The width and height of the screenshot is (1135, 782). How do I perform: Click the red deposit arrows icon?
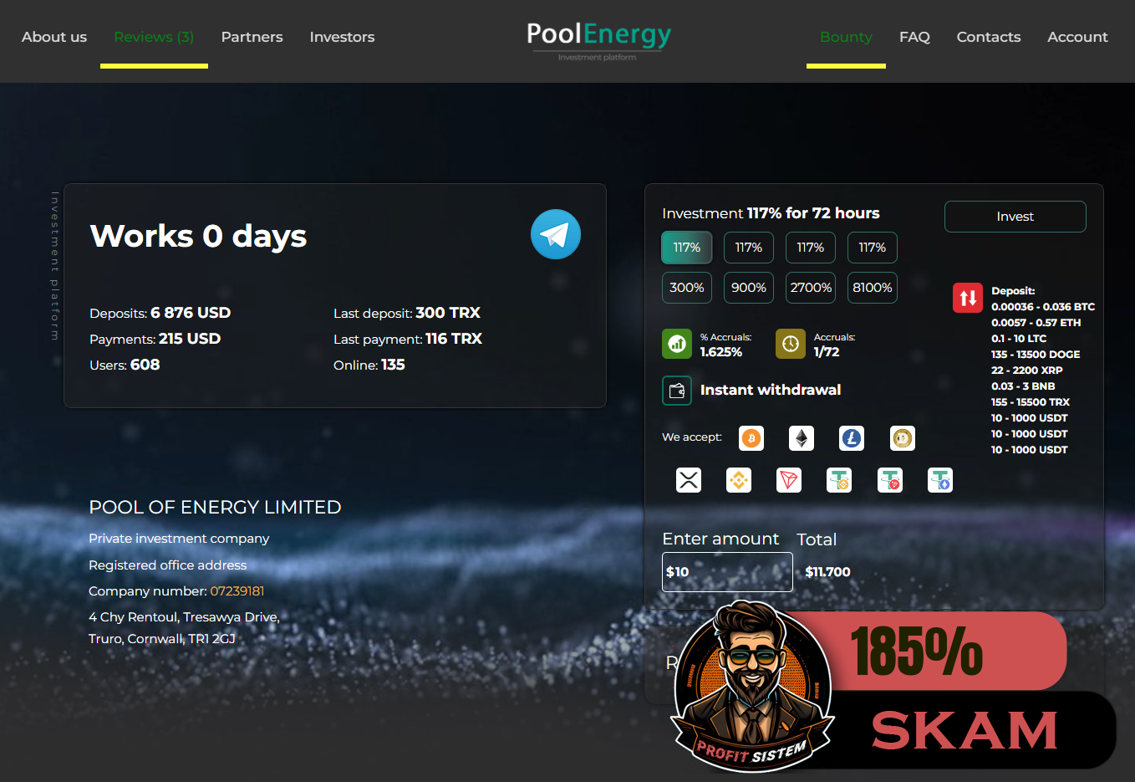point(967,298)
